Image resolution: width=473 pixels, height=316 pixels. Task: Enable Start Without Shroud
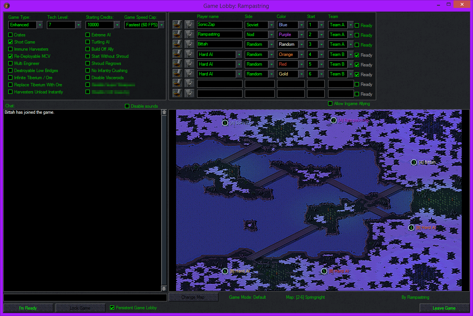click(x=88, y=56)
